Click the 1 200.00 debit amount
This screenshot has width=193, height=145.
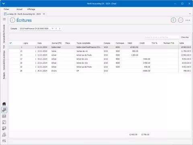pos(135,55)
